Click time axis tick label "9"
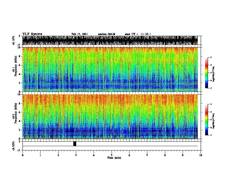The height and width of the screenshot is (174, 226). pos(183,155)
